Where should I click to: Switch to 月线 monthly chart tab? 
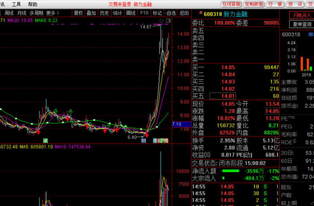pyautogui.click(x=22, y=13)
